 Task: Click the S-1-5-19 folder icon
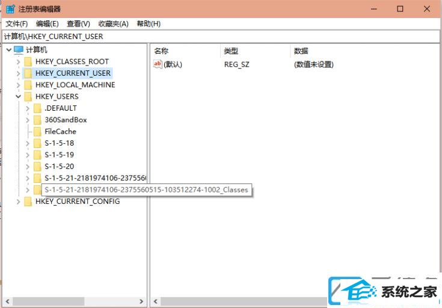tap(37, 155)
